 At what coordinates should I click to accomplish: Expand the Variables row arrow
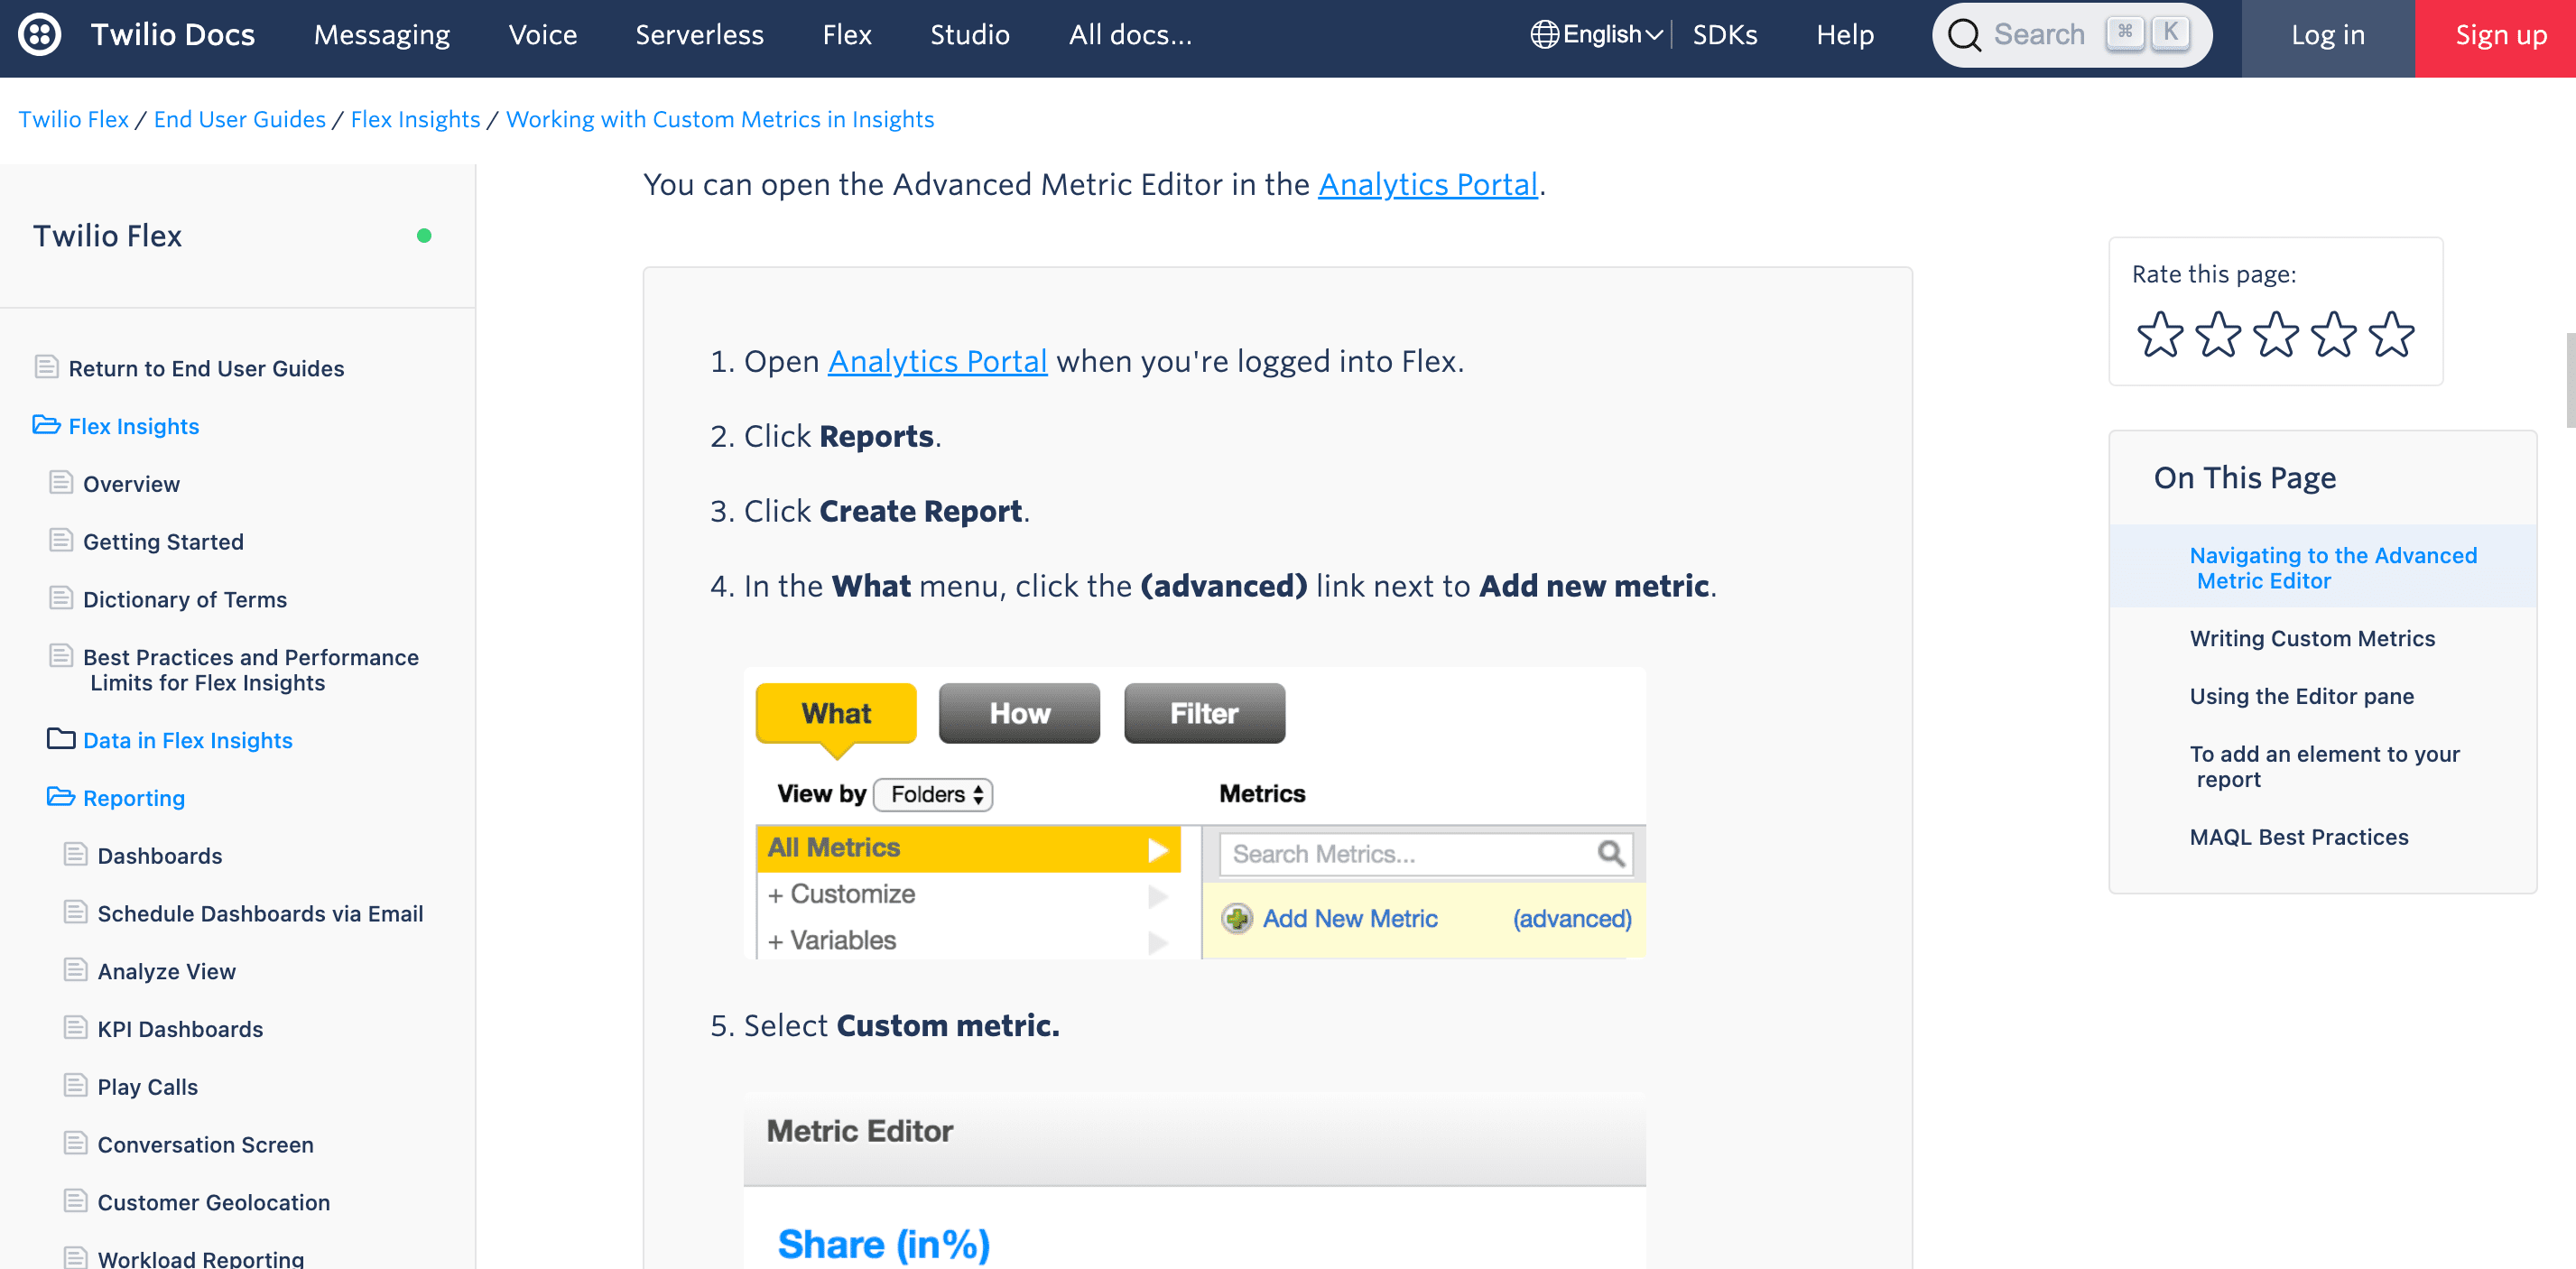pyautogui.click(x=1158, y=942)
